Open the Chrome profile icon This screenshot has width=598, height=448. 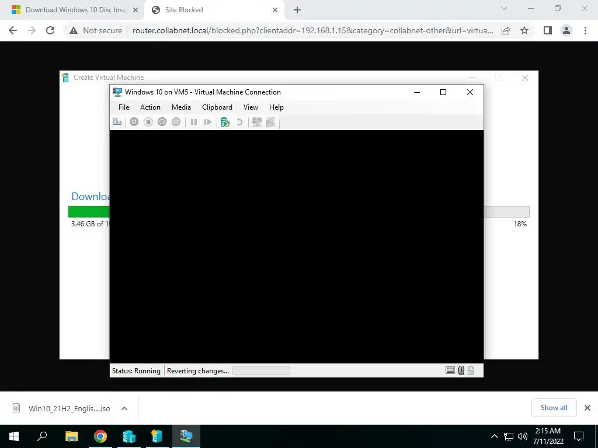pyautogui.click(x=566, y=30)
